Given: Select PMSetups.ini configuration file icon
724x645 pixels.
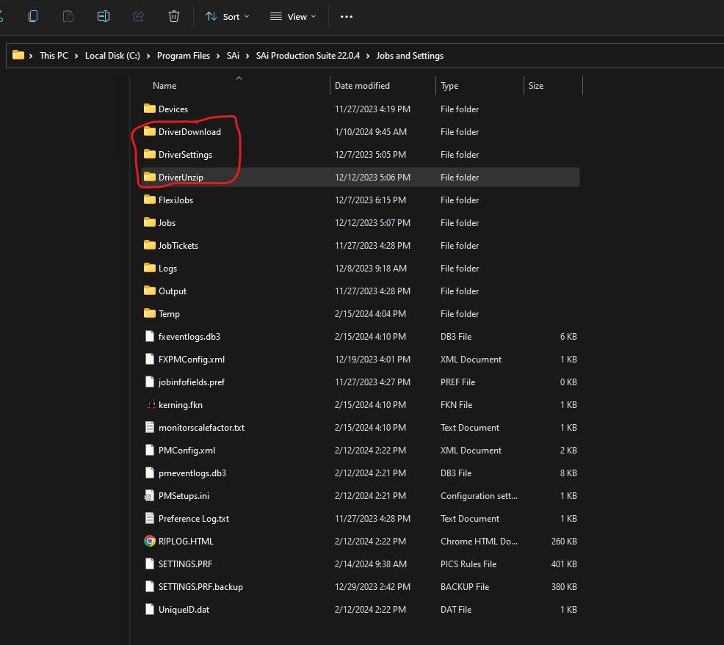Looking at the screenshot, I should pos(149,496).
